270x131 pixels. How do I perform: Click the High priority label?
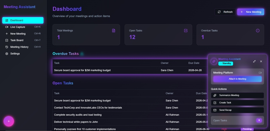coord(224,129)
